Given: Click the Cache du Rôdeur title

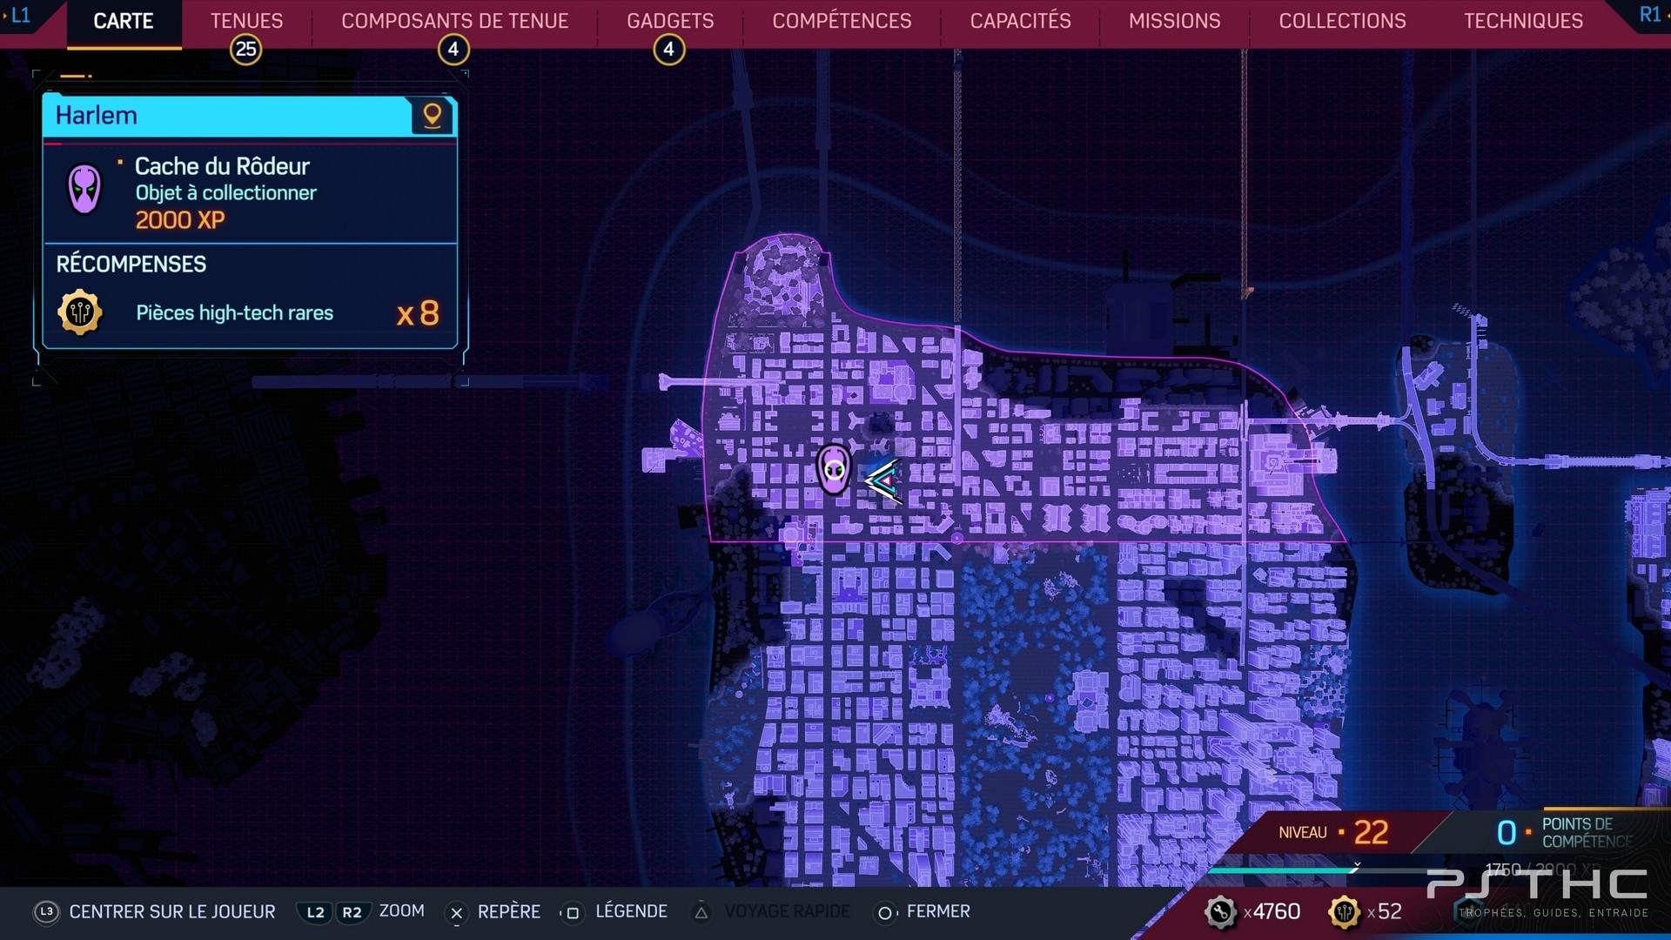Looking at the screenshot, I should tap(222, 166).
